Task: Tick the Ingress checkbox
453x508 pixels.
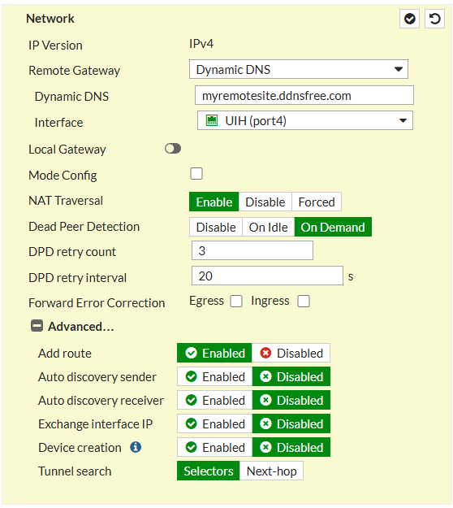Action: point(304,302)
